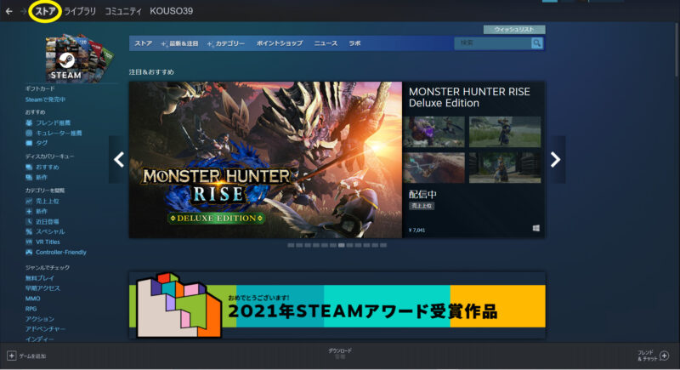Viewport: 680px width, 370px height.
Task: Click MONSTER HUNTER RISE Deluxe Edition title
Action: tap(469, 97)
